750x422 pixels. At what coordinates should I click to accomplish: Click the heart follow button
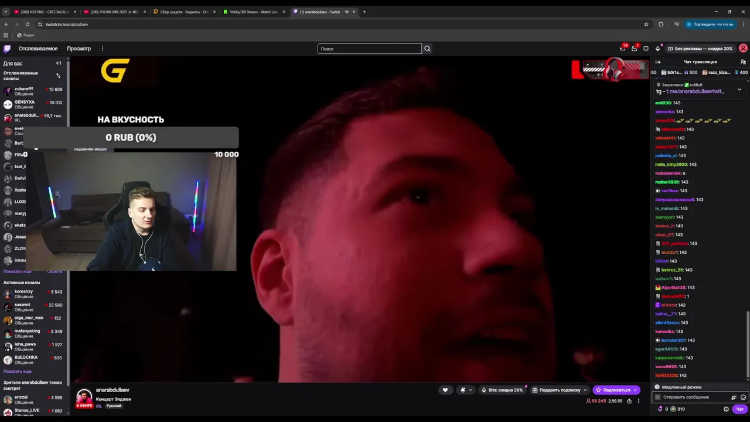click(445, 390)
